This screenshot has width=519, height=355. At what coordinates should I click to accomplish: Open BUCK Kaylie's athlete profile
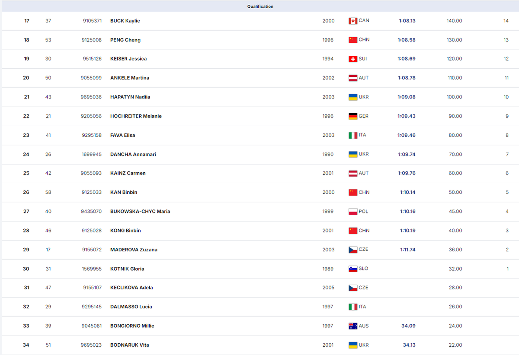125,21
